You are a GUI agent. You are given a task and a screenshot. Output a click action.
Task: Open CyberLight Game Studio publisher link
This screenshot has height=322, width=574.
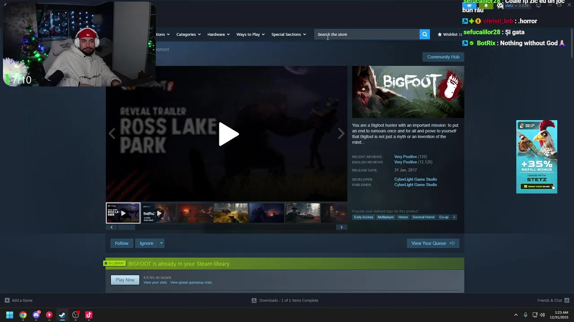[415, 185]
